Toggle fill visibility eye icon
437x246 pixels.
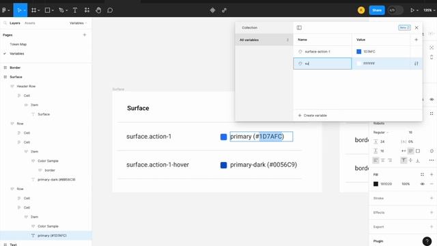422,184
